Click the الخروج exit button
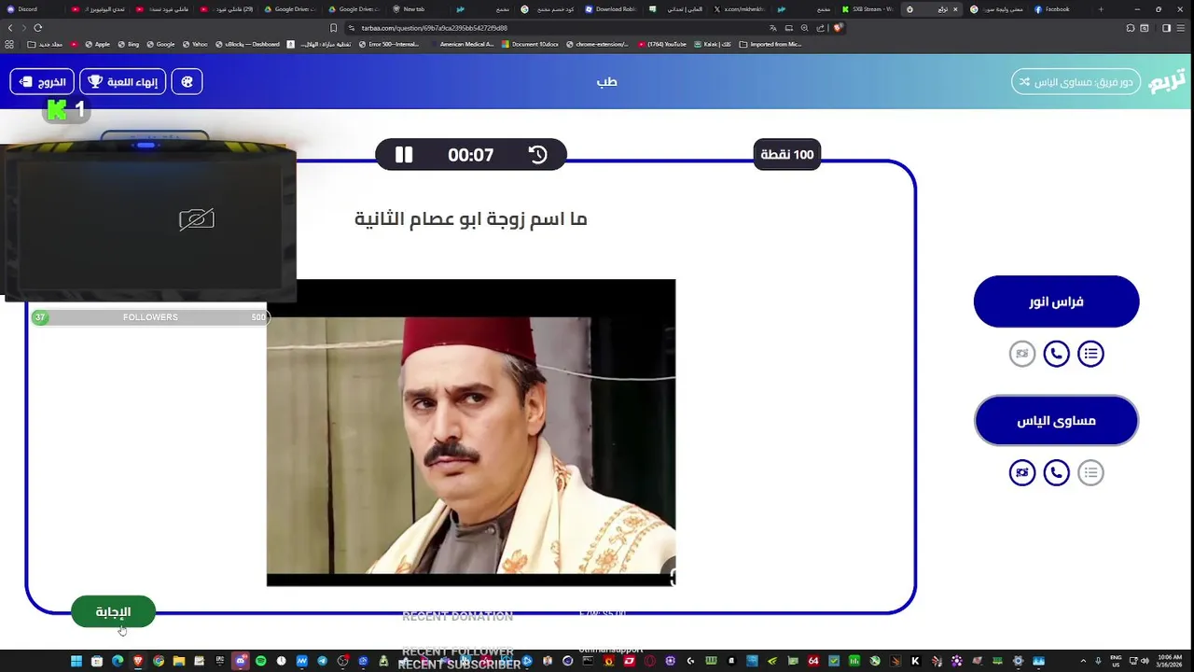Image resolution: width=1194 pixels, height=672 pixels. (42, 82)
